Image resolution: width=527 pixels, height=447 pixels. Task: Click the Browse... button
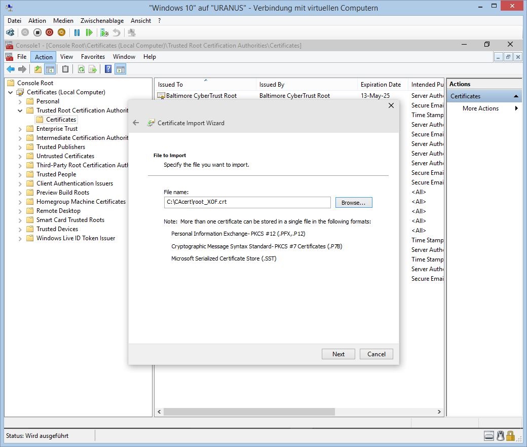pos(353,203)
